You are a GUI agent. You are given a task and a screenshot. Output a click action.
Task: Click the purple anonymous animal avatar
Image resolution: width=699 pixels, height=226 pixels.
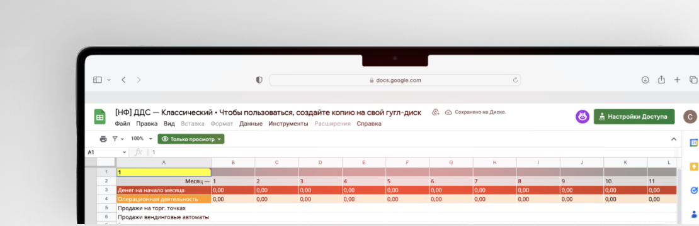pyautogui.click(x=582, y=117)
